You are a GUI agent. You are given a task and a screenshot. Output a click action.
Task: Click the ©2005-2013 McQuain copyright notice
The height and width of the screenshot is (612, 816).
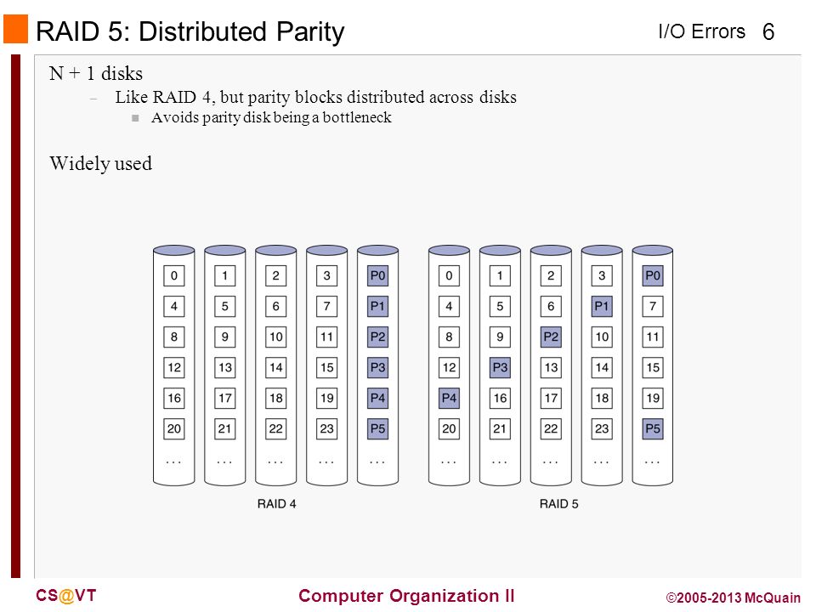point(734,598)
